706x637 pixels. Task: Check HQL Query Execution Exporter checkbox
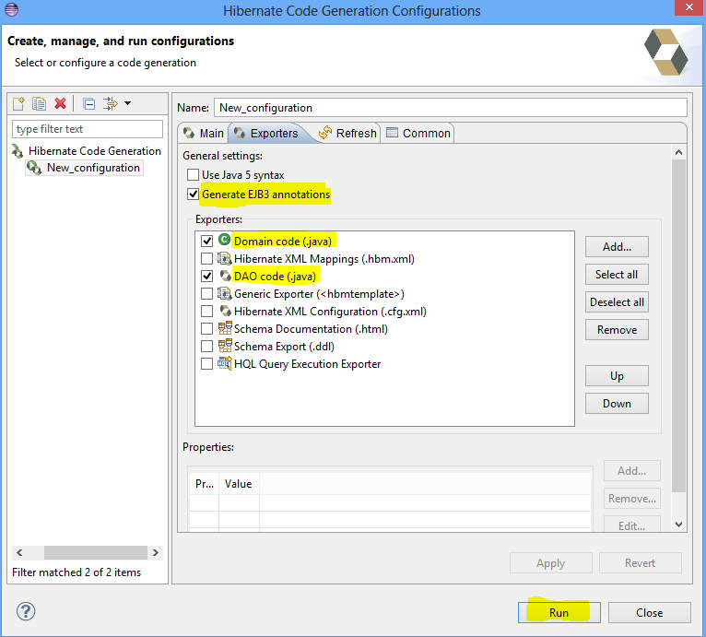pyautogui.click(x=206, y=364)
